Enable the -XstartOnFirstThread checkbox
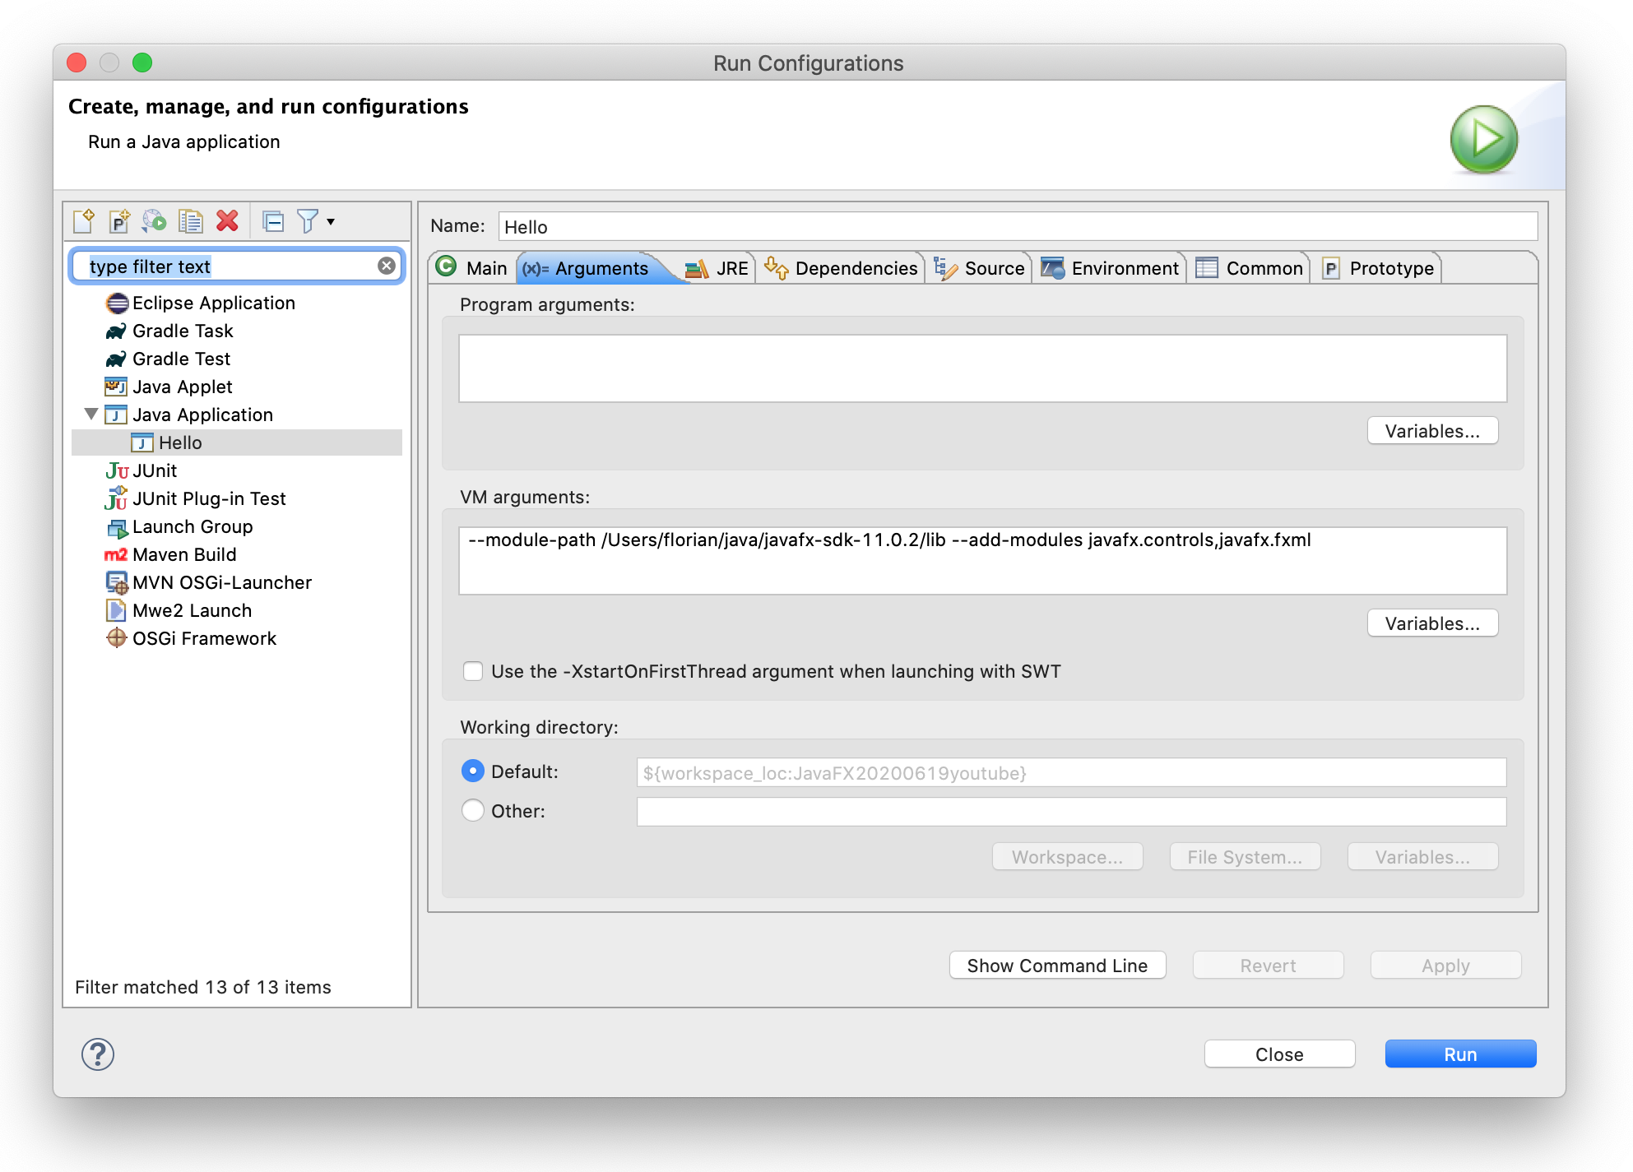 tap(473, 671)
